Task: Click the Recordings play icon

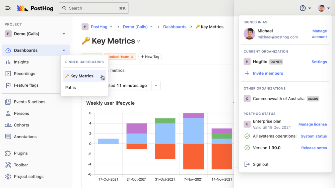Action: click(x=8, y=74)
